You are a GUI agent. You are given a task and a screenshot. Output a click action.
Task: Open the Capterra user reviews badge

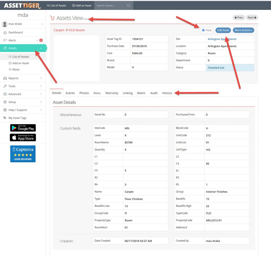[23, 154]
